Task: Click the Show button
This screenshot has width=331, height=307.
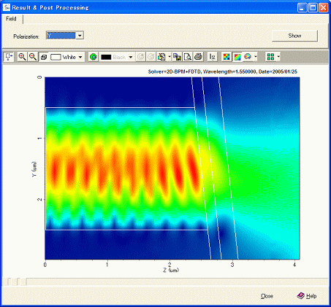Action: 294,36
